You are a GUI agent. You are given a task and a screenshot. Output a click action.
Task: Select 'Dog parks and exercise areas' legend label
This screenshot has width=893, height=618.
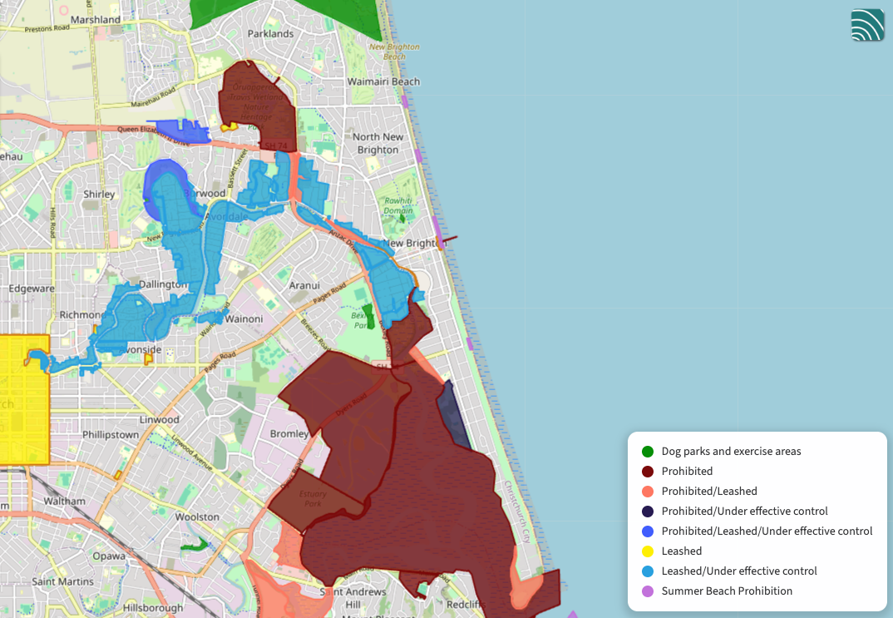(731, 451)
